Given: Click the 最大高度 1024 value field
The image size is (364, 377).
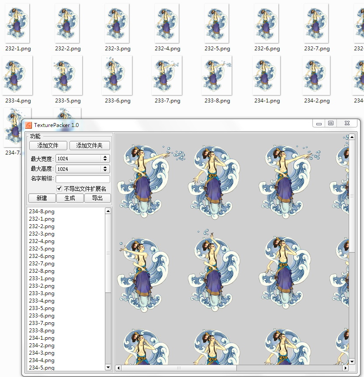Looking at the screenshot, I should 78,169.
